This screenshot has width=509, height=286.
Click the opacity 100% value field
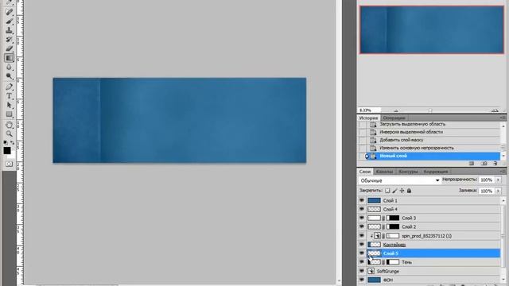(x=486, y=180)
